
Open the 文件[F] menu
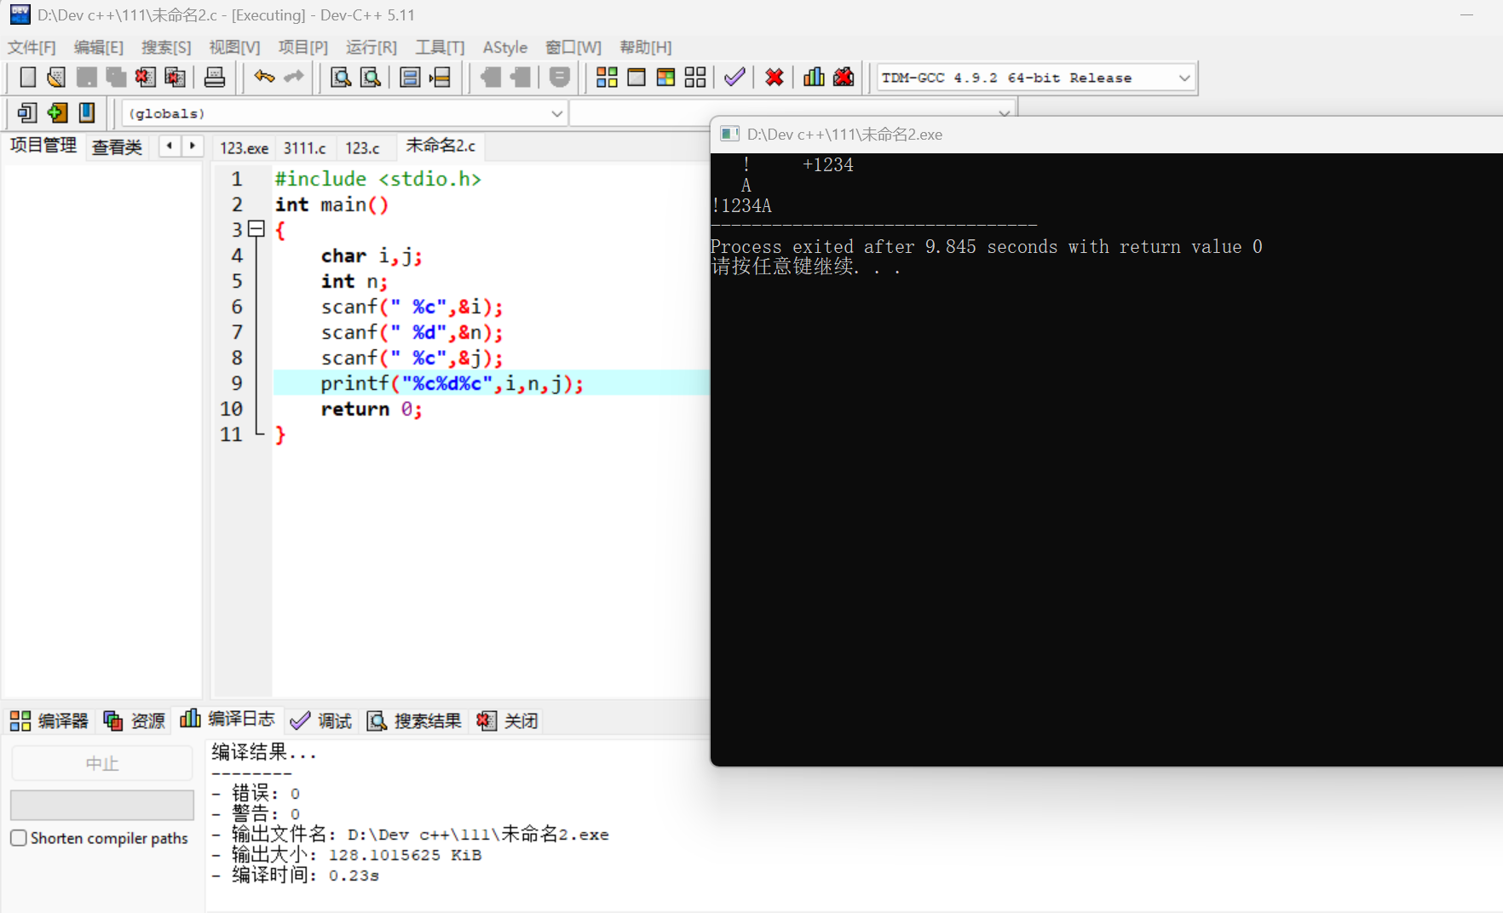[x=32, y=47]
